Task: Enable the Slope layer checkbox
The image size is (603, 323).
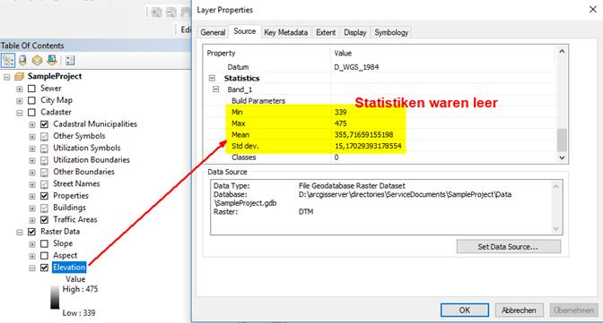Action: coord(44,243)
